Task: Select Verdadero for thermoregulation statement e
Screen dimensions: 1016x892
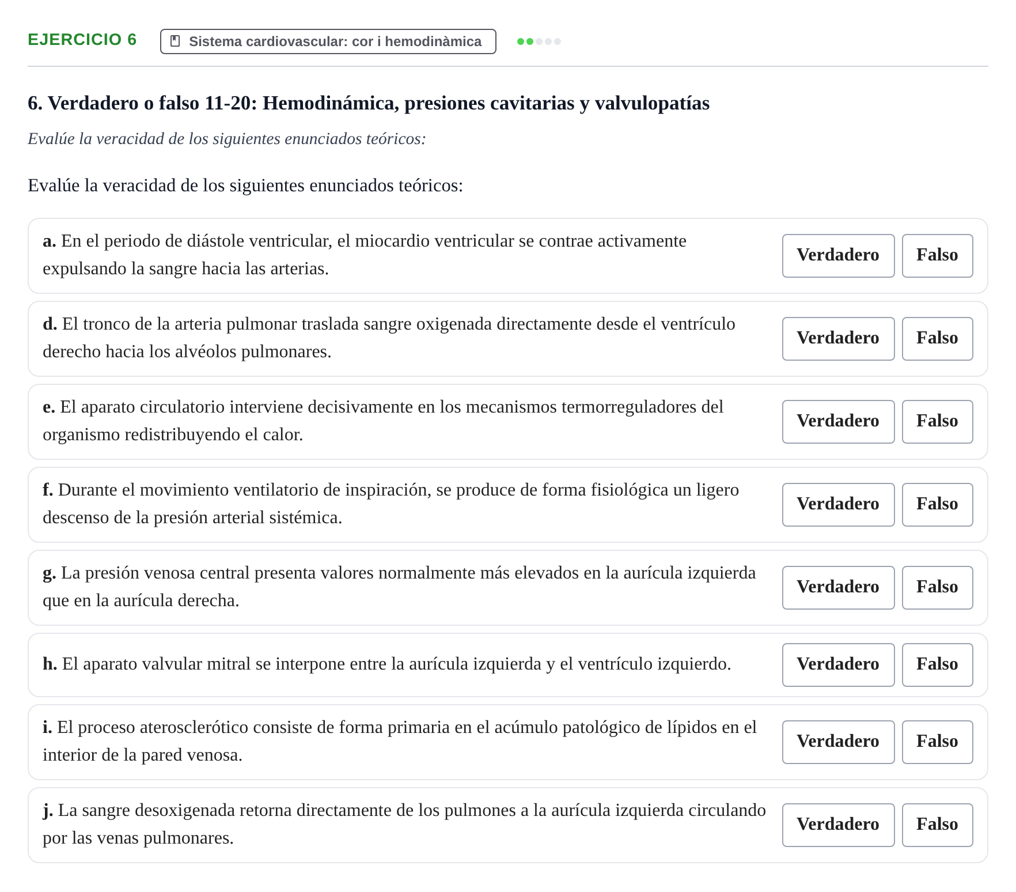Action: [x=838, y=422]
